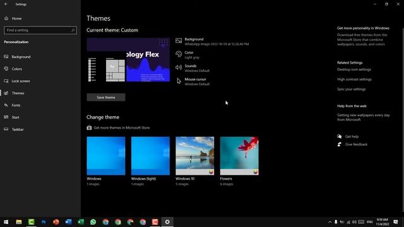This screenshot has width=404, height=227.
Task: Click the Mouse cursor arrow icon
Action: (x=179, y=81)
